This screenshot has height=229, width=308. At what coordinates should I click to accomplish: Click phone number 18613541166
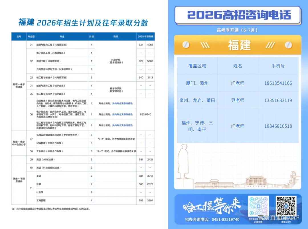pyautogui.click(x=278, y=83)
